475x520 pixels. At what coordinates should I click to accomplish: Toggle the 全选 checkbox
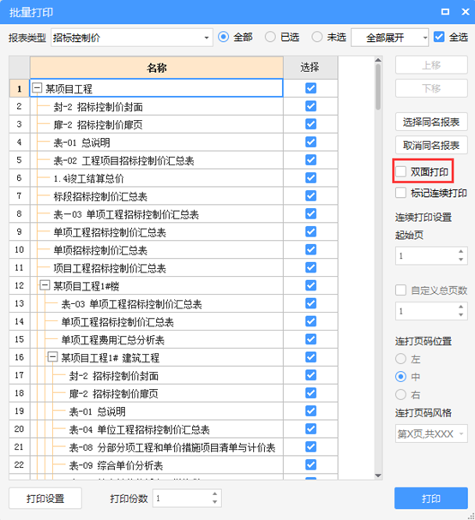click(x=439, y=37)
